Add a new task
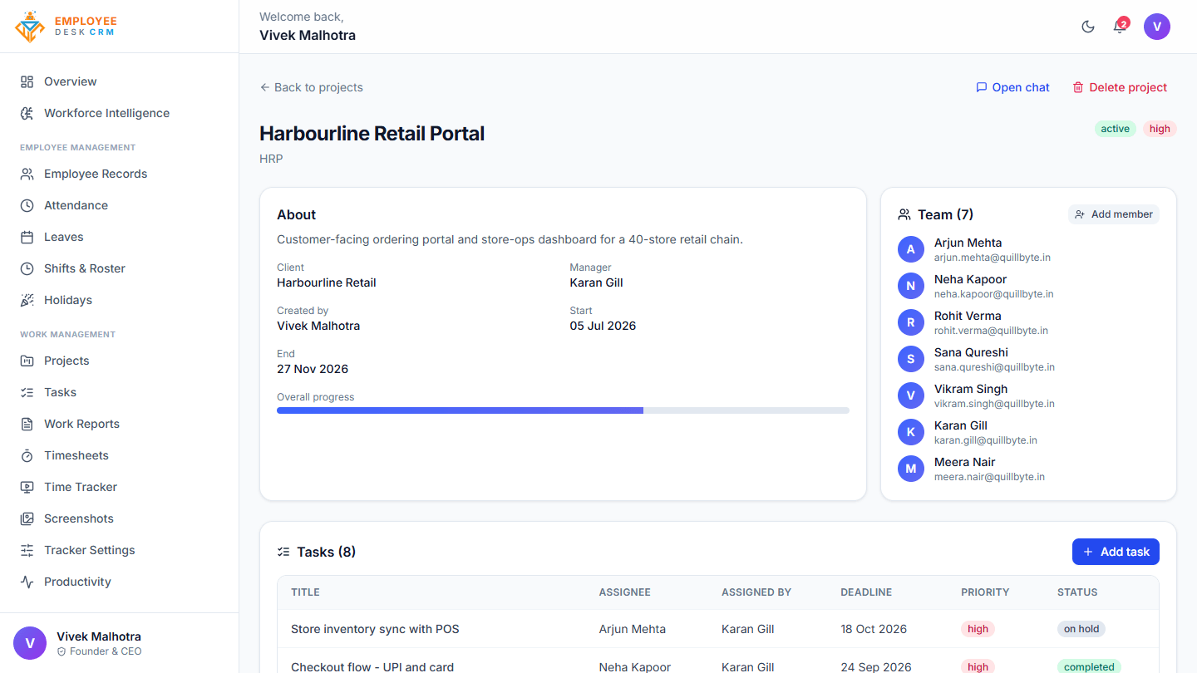Screen dimensions: 1197x673 [1116, 552]
